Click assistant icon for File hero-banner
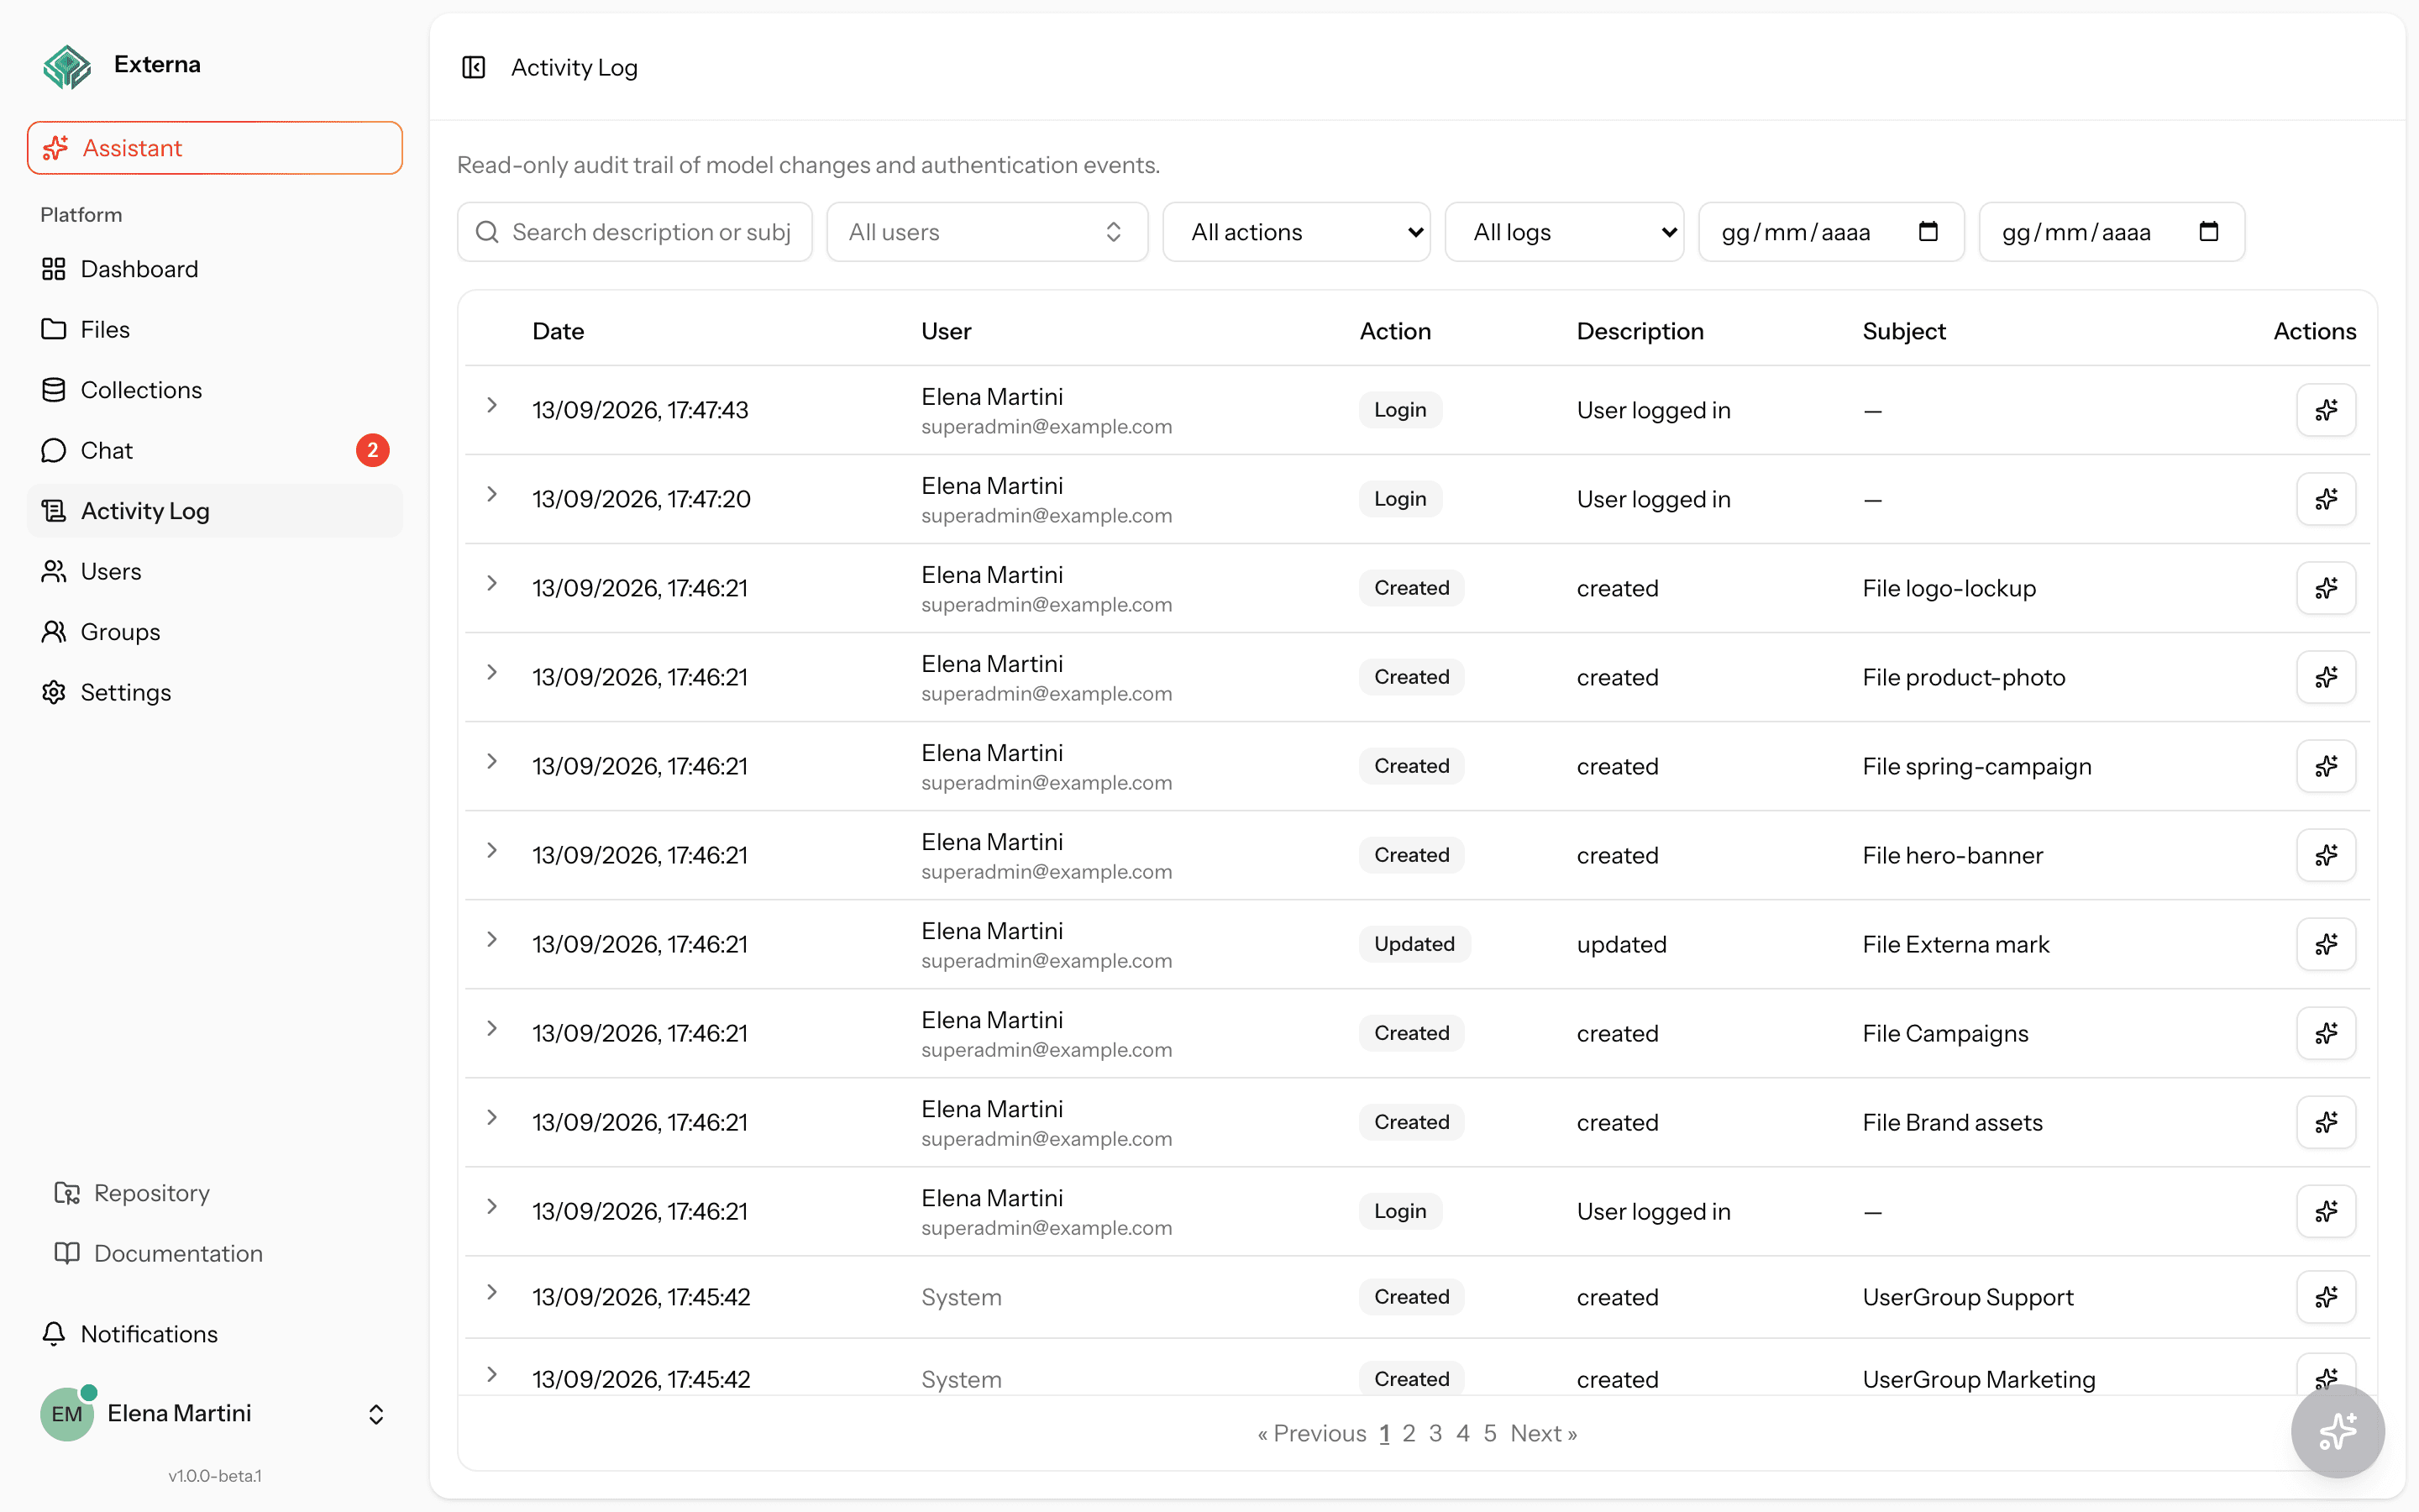Screen dimensions: 2419x1512 tap(2326, 855)
